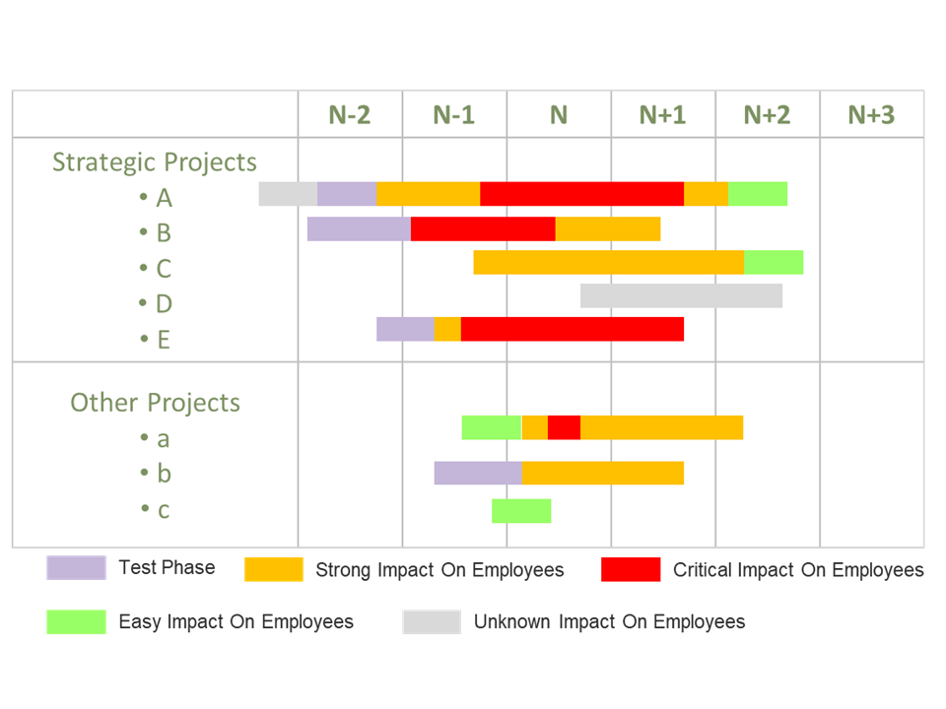The width and height of the screenshot is (946, 709).
Task: Click the gray Unknown Impact legend swatch
Action: [432, 621]
